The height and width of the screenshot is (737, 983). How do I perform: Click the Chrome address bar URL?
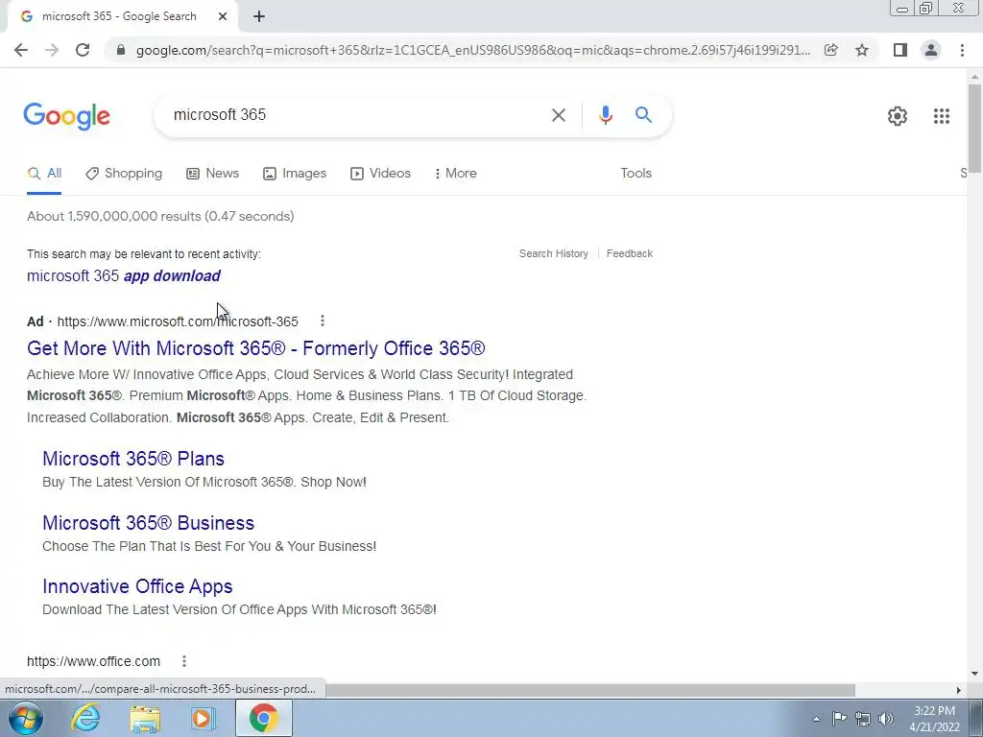click(473, 50)
